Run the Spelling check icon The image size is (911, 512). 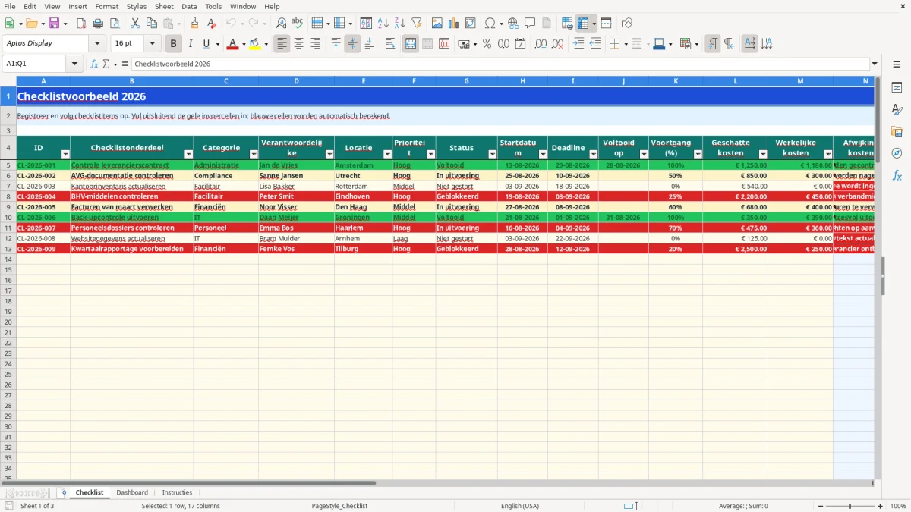point(298,24)
